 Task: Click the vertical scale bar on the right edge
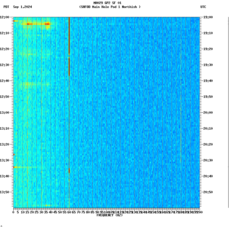(x=228, y=111)
